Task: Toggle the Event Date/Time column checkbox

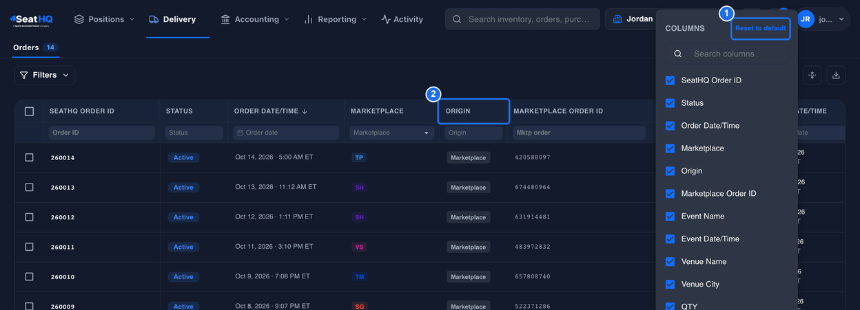Action: (x=670, y=239)
